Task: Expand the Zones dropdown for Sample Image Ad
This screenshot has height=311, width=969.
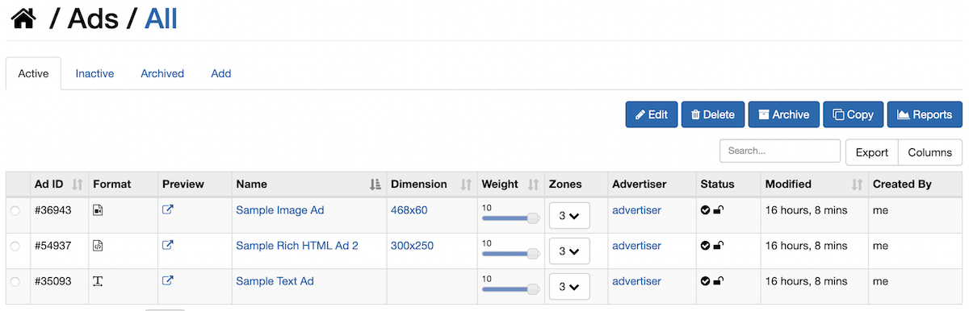Action: [569, 216]
